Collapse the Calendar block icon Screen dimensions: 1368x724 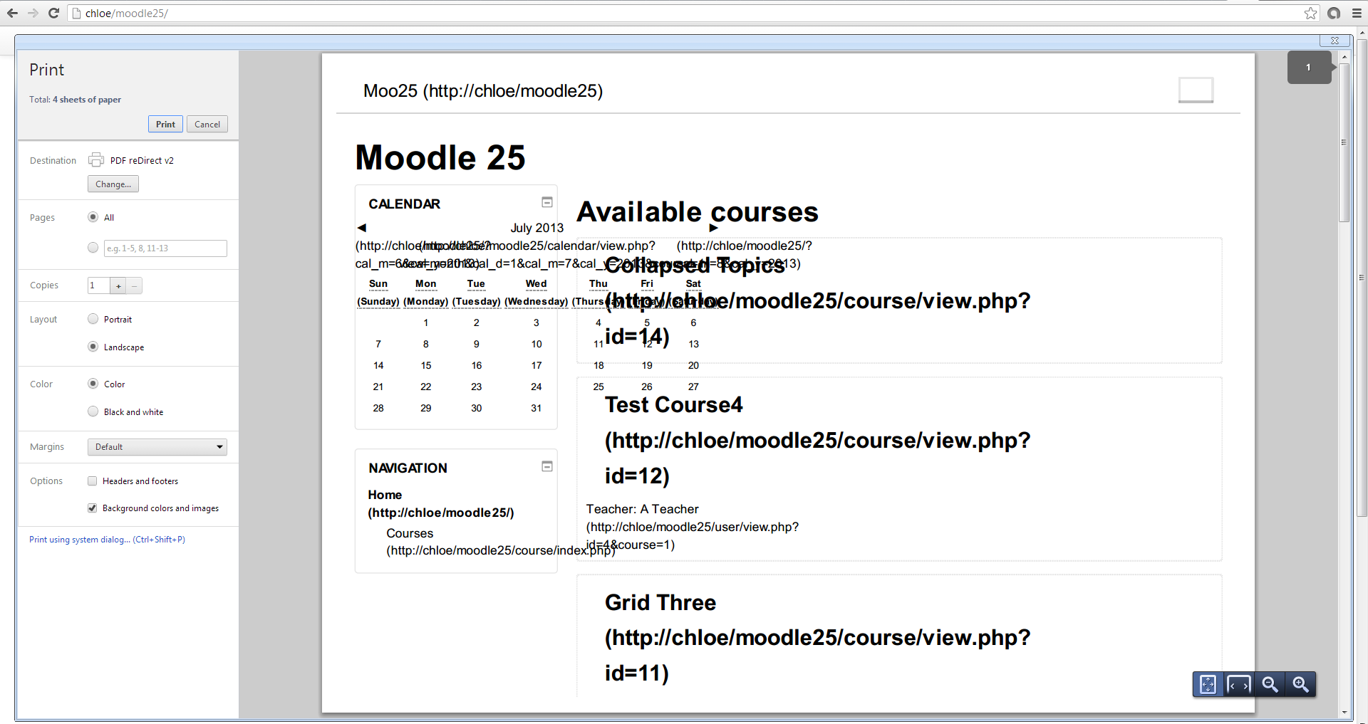(x=547, y=202)
